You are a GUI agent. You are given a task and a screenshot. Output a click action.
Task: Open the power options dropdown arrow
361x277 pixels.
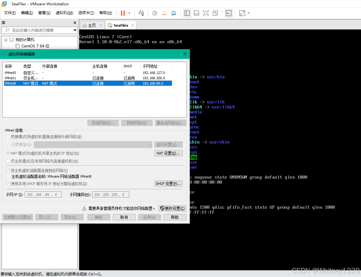click(x=129, y=13)
